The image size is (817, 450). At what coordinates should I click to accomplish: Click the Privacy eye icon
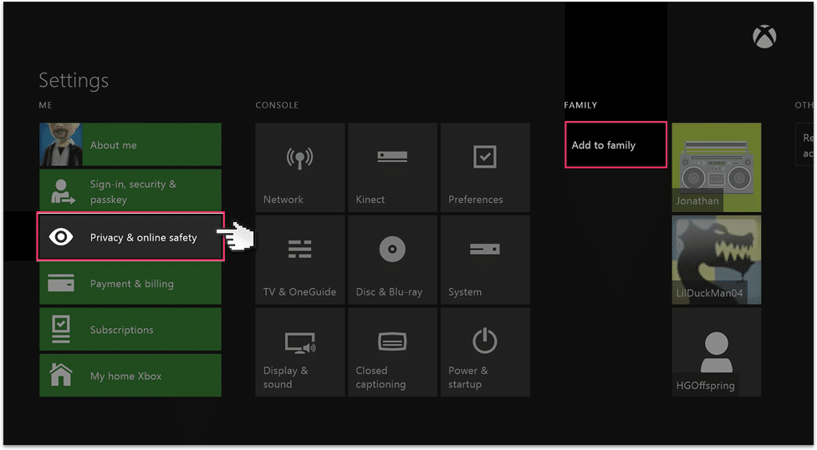coord(61,237)
